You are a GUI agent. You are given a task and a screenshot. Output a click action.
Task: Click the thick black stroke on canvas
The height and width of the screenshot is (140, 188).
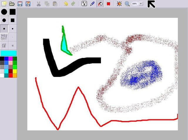pos(56,73)
